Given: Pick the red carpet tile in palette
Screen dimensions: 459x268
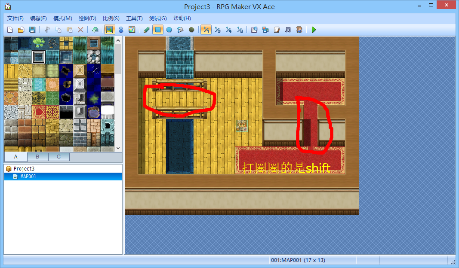Looking at the screenshot, I should point(39,113).
